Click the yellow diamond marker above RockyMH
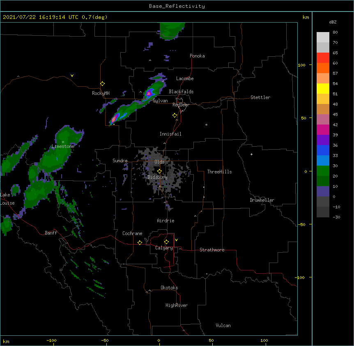This screenshot has height=346, width=354. coord(103,84)
